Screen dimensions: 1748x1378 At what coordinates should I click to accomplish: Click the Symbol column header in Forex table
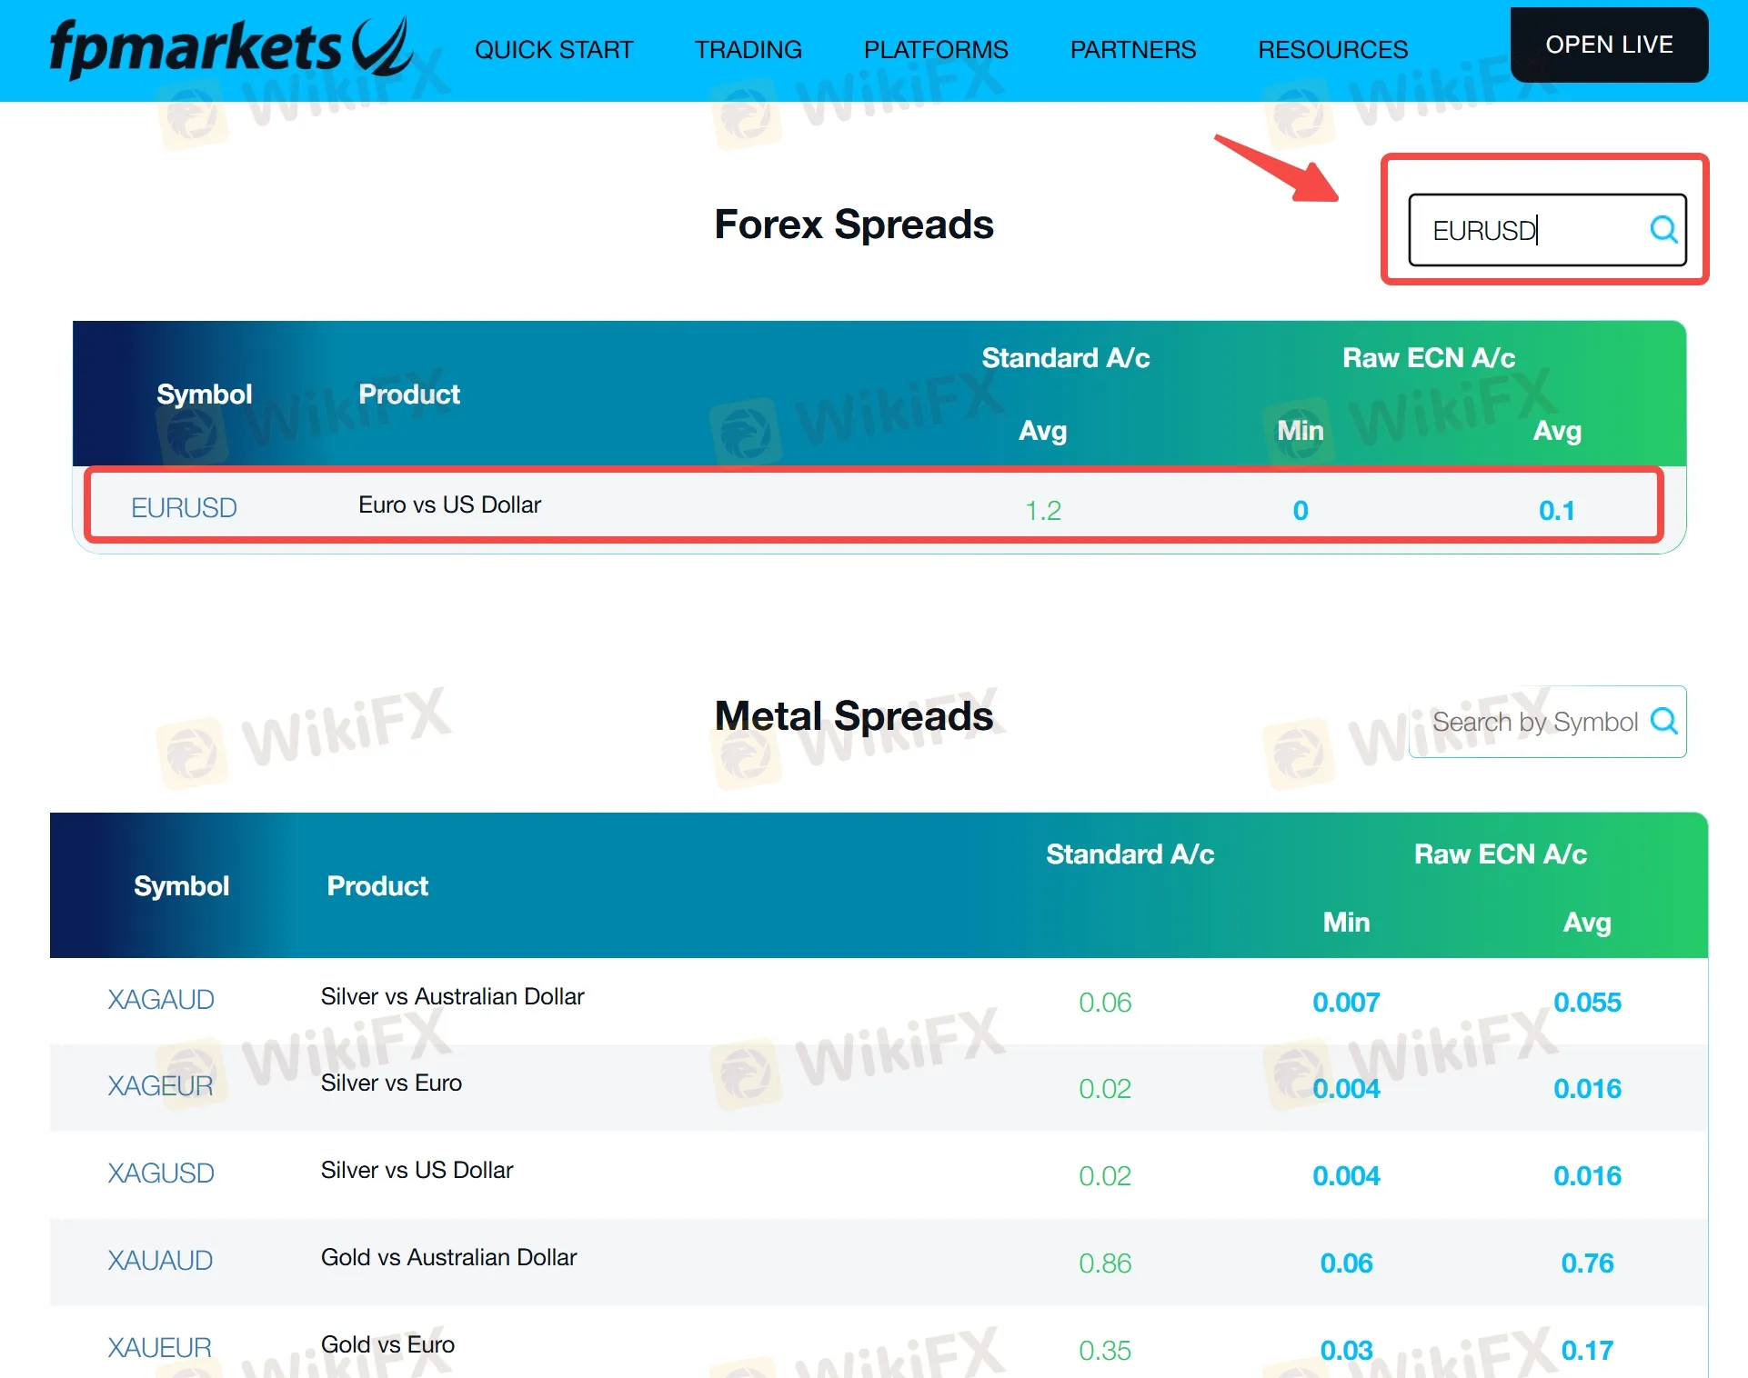point(204,394)
